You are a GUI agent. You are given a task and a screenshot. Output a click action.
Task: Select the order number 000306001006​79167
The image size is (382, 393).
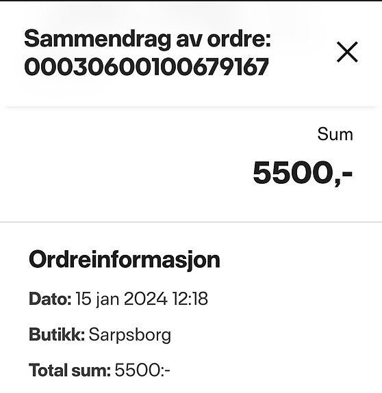coord(147,67)
